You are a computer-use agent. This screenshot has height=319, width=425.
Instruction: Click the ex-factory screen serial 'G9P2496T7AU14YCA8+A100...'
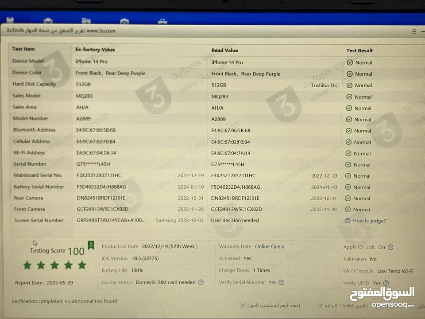pos(111,220)
